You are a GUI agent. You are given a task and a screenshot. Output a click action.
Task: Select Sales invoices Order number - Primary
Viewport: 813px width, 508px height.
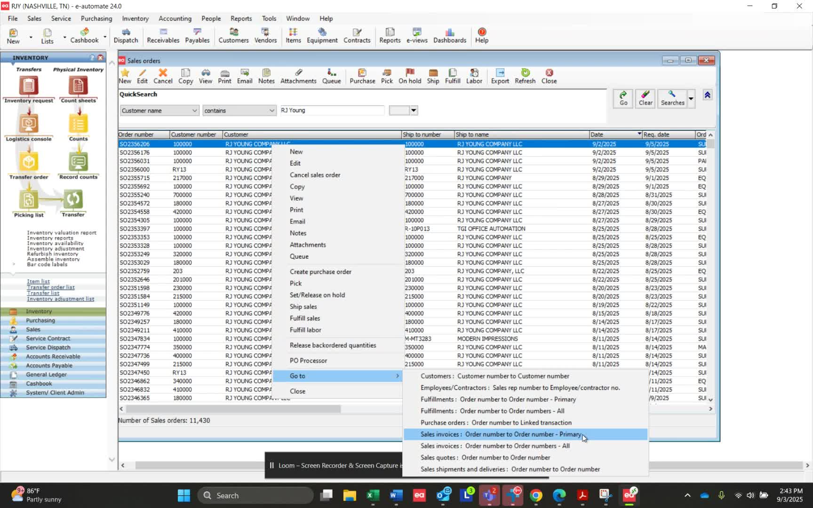(526, 434)
